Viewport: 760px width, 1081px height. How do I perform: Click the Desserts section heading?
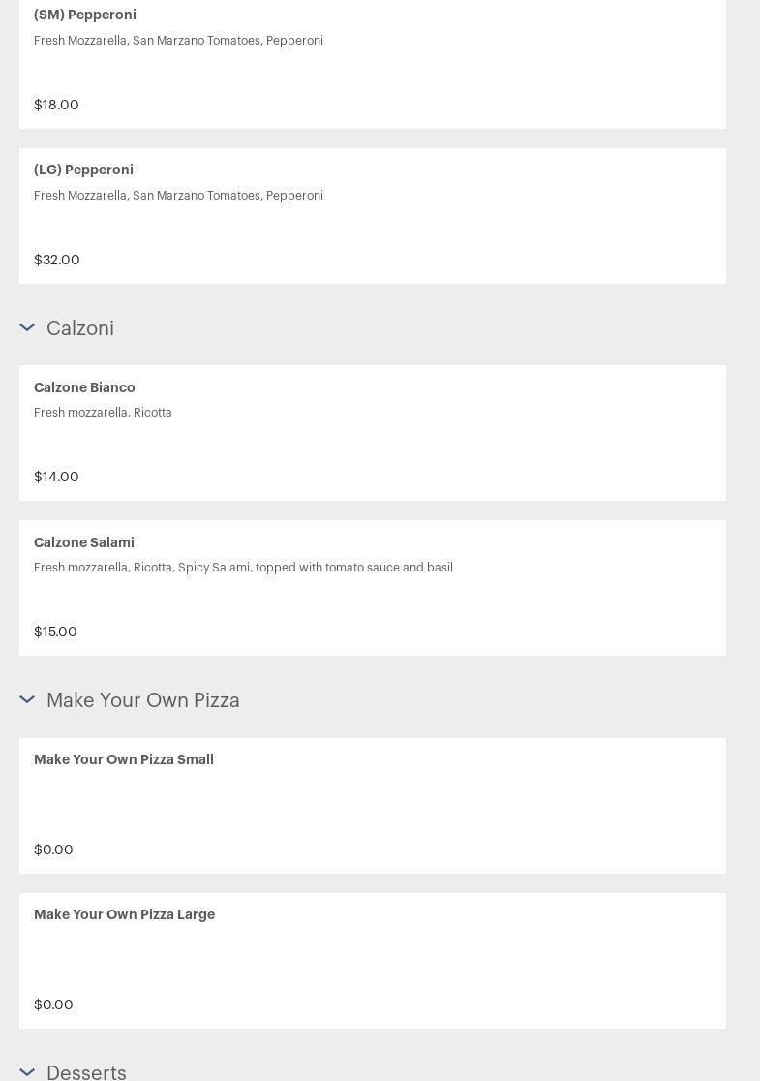pyautogui.click(x=86, y=1072)
